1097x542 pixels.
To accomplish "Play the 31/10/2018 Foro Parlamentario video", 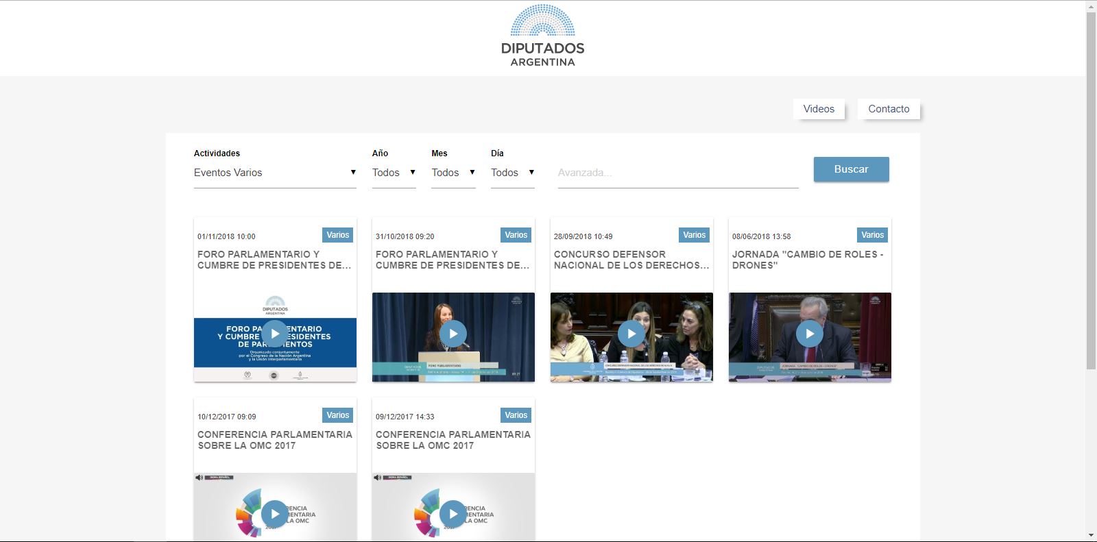I will click(453, 334).
